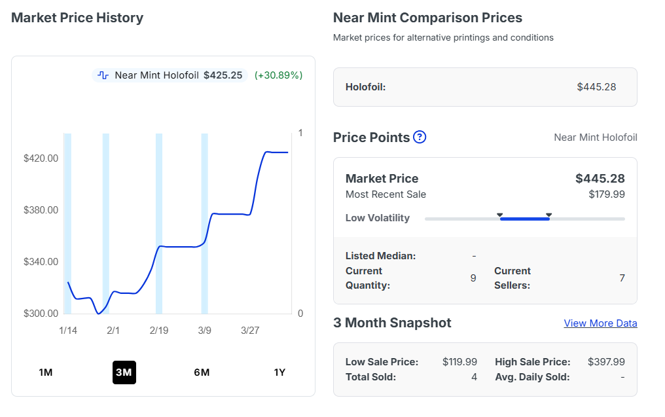
Task: Click the blue range segment of volatility slider
Action: click(524, 219)
